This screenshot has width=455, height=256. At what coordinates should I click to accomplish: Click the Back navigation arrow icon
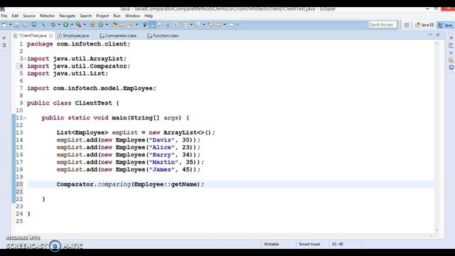pos(218,25)
